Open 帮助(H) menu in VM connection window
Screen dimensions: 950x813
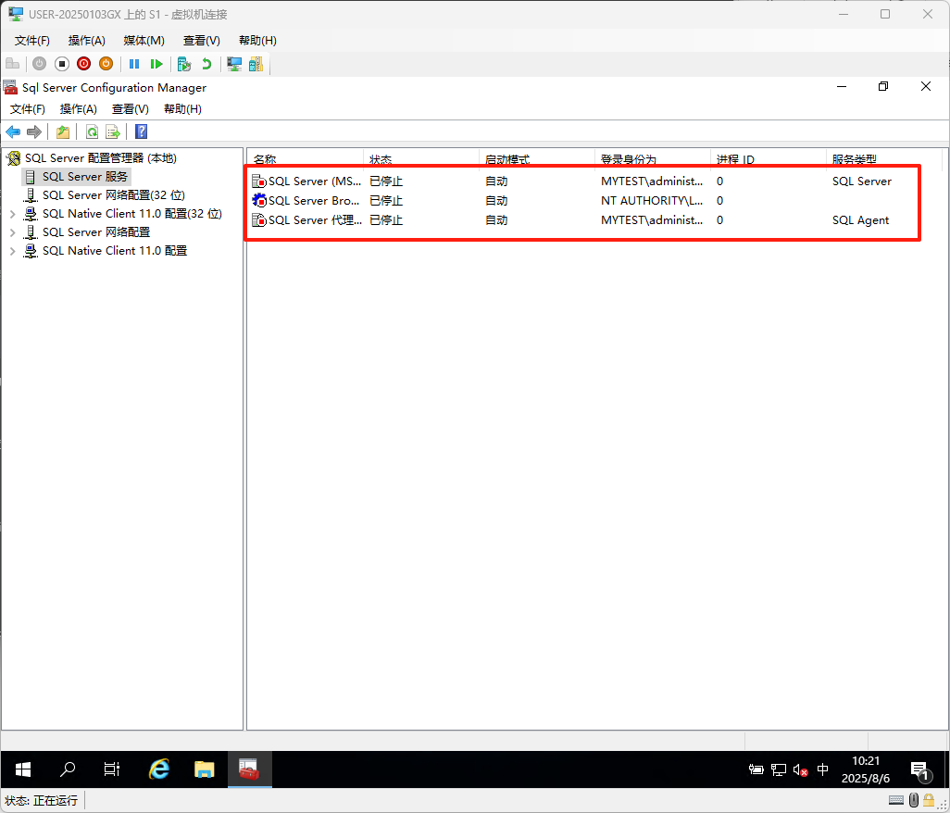tap(257, 41)
